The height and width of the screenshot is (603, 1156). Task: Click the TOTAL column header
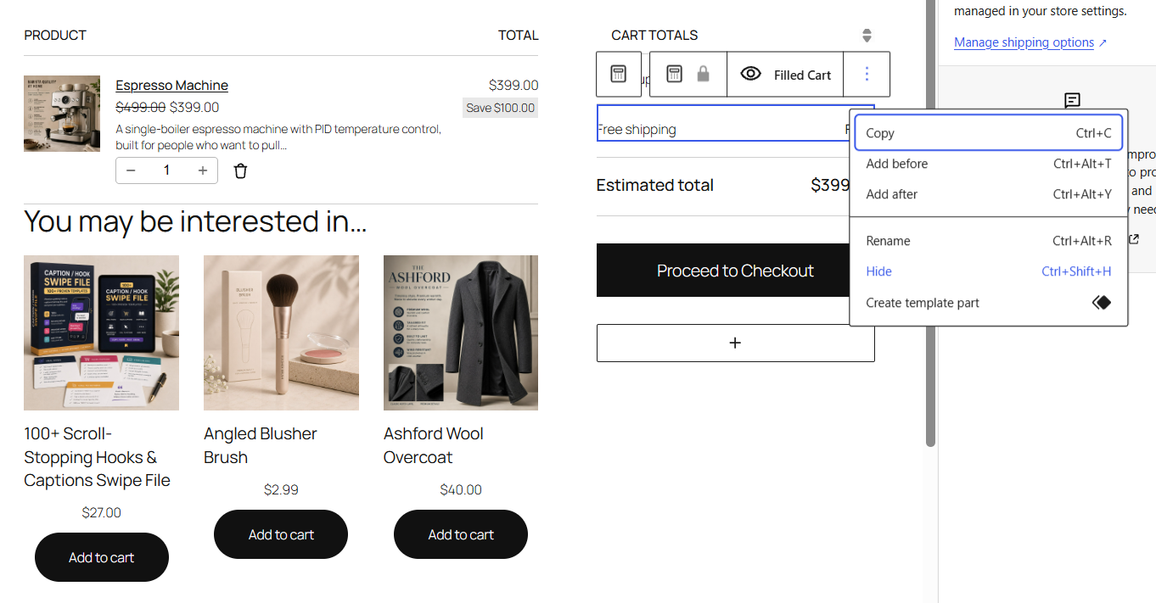click(518, 36)
